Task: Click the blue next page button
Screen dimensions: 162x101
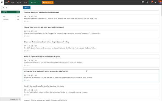Action: coord(27,8)
